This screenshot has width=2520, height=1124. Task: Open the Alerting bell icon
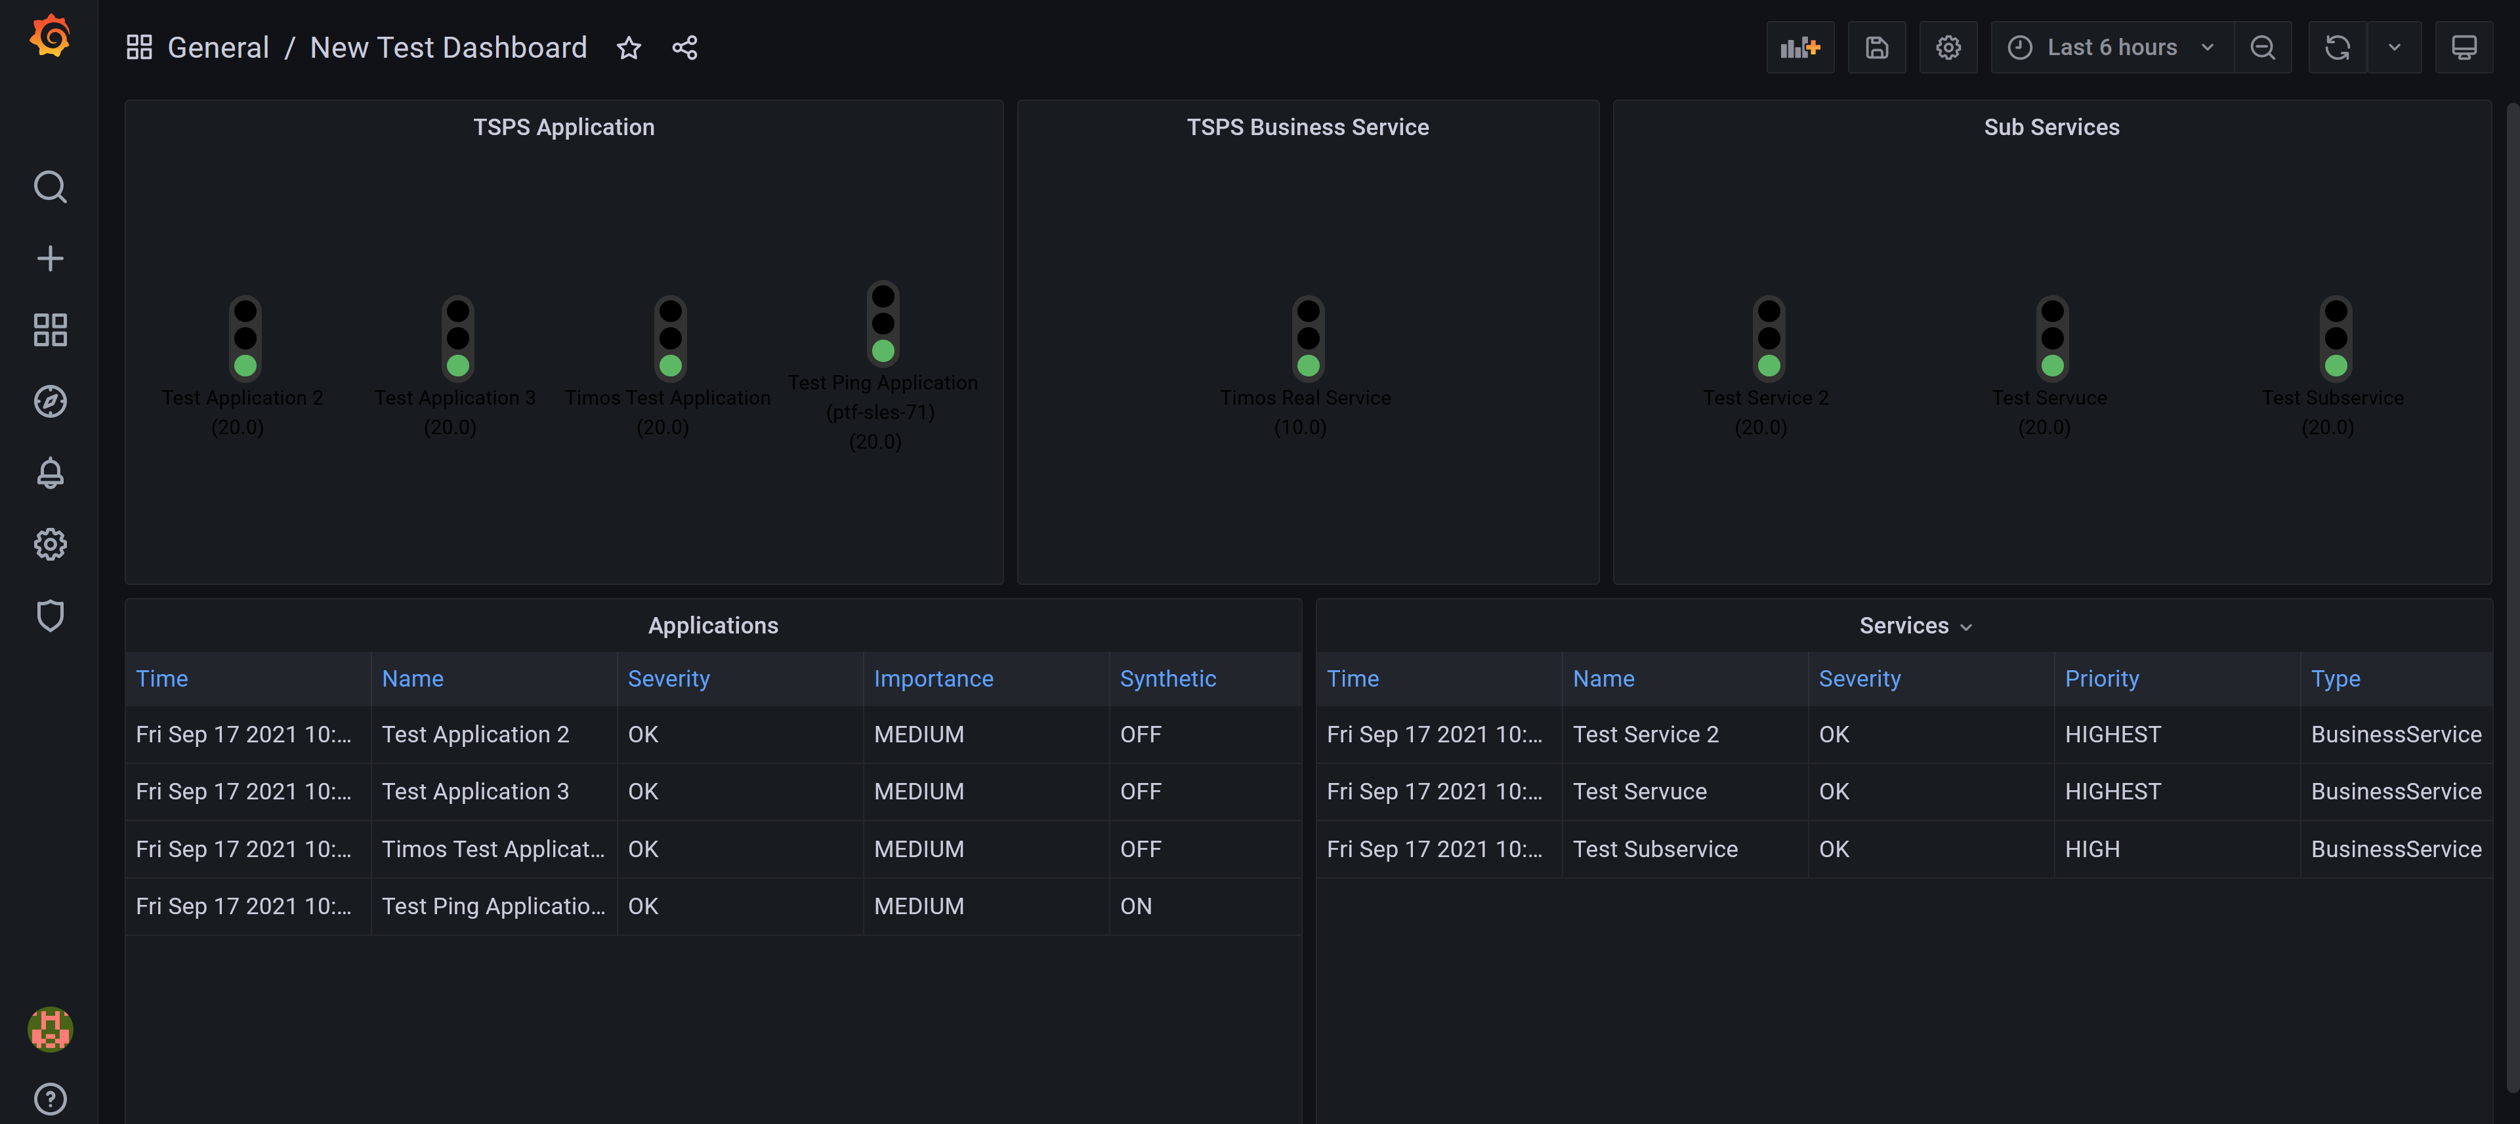[50, 472]
